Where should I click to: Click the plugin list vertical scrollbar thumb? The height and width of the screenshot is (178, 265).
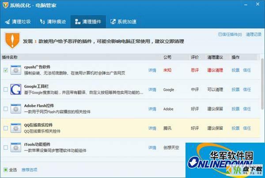click(262, 84)
